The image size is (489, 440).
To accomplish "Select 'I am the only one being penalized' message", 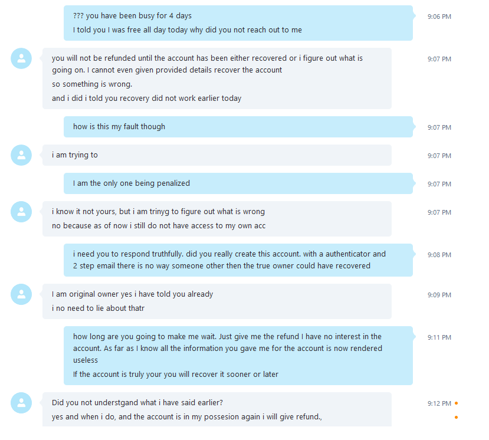I will coord(238,183).
